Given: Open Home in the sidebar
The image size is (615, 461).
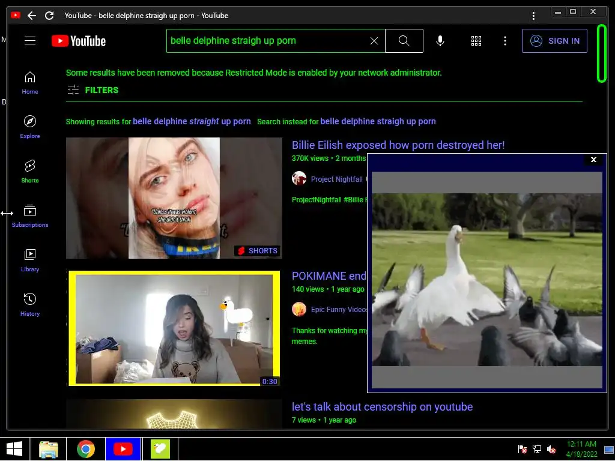Looking at the screenshot, I should 30,83.
